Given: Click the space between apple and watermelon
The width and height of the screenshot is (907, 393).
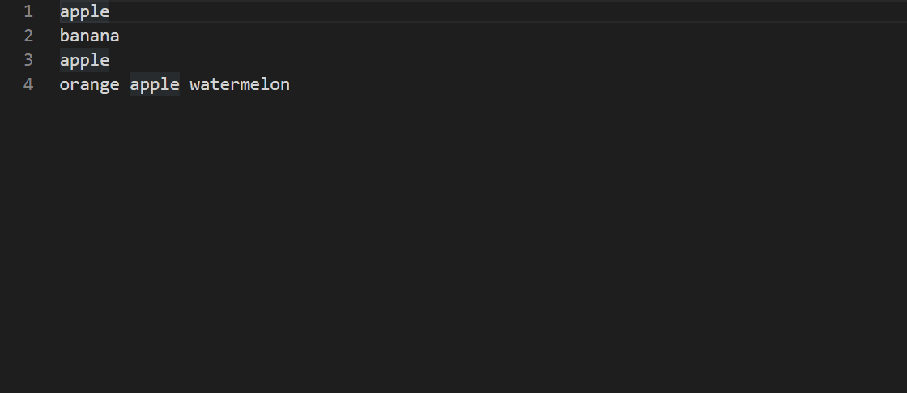Looking at the screenshot, I should point(185,84).
